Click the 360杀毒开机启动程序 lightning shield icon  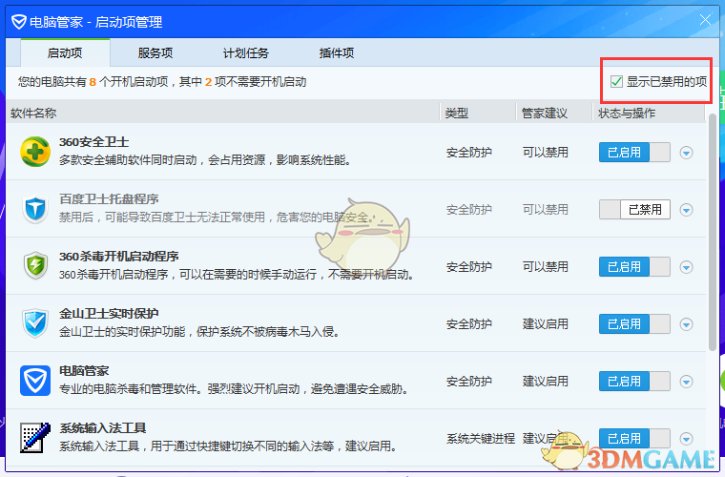pos(35,266)
